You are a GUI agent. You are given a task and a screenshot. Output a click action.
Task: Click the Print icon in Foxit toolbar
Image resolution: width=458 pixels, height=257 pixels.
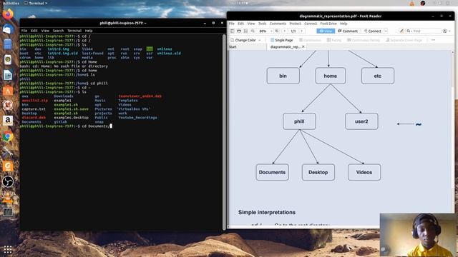[x=239, y=31]
